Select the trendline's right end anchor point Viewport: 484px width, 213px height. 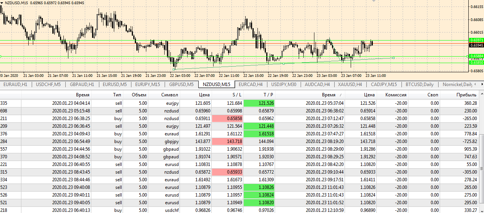[393, 58]
